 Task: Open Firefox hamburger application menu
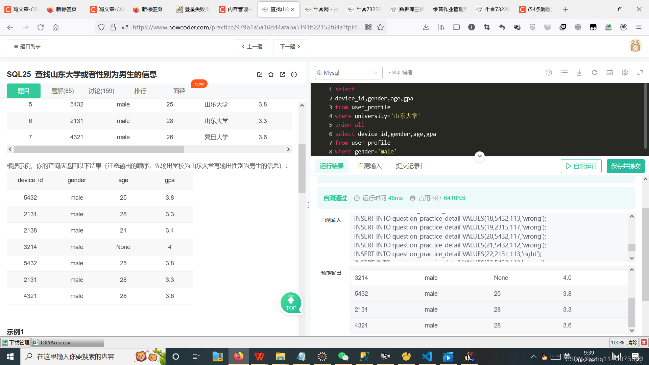pos(639,27)
